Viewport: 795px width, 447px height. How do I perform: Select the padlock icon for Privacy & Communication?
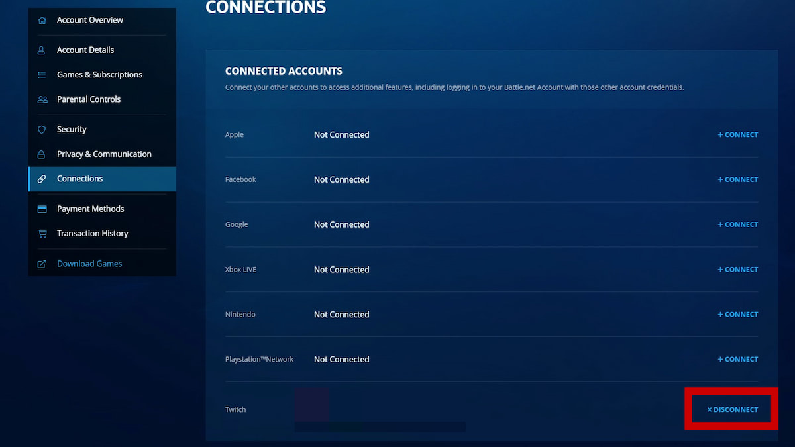(41, 154)
